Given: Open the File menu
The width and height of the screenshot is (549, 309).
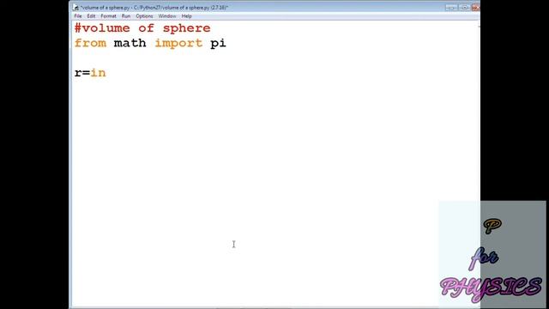Looking at the screenshot, I should [x=78, y=16].
